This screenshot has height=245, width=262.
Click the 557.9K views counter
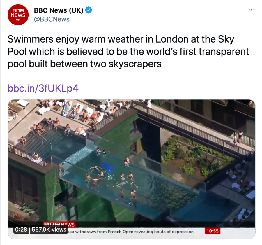49,229
